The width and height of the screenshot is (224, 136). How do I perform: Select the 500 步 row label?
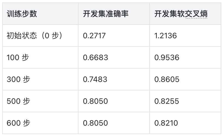point(19,101)
